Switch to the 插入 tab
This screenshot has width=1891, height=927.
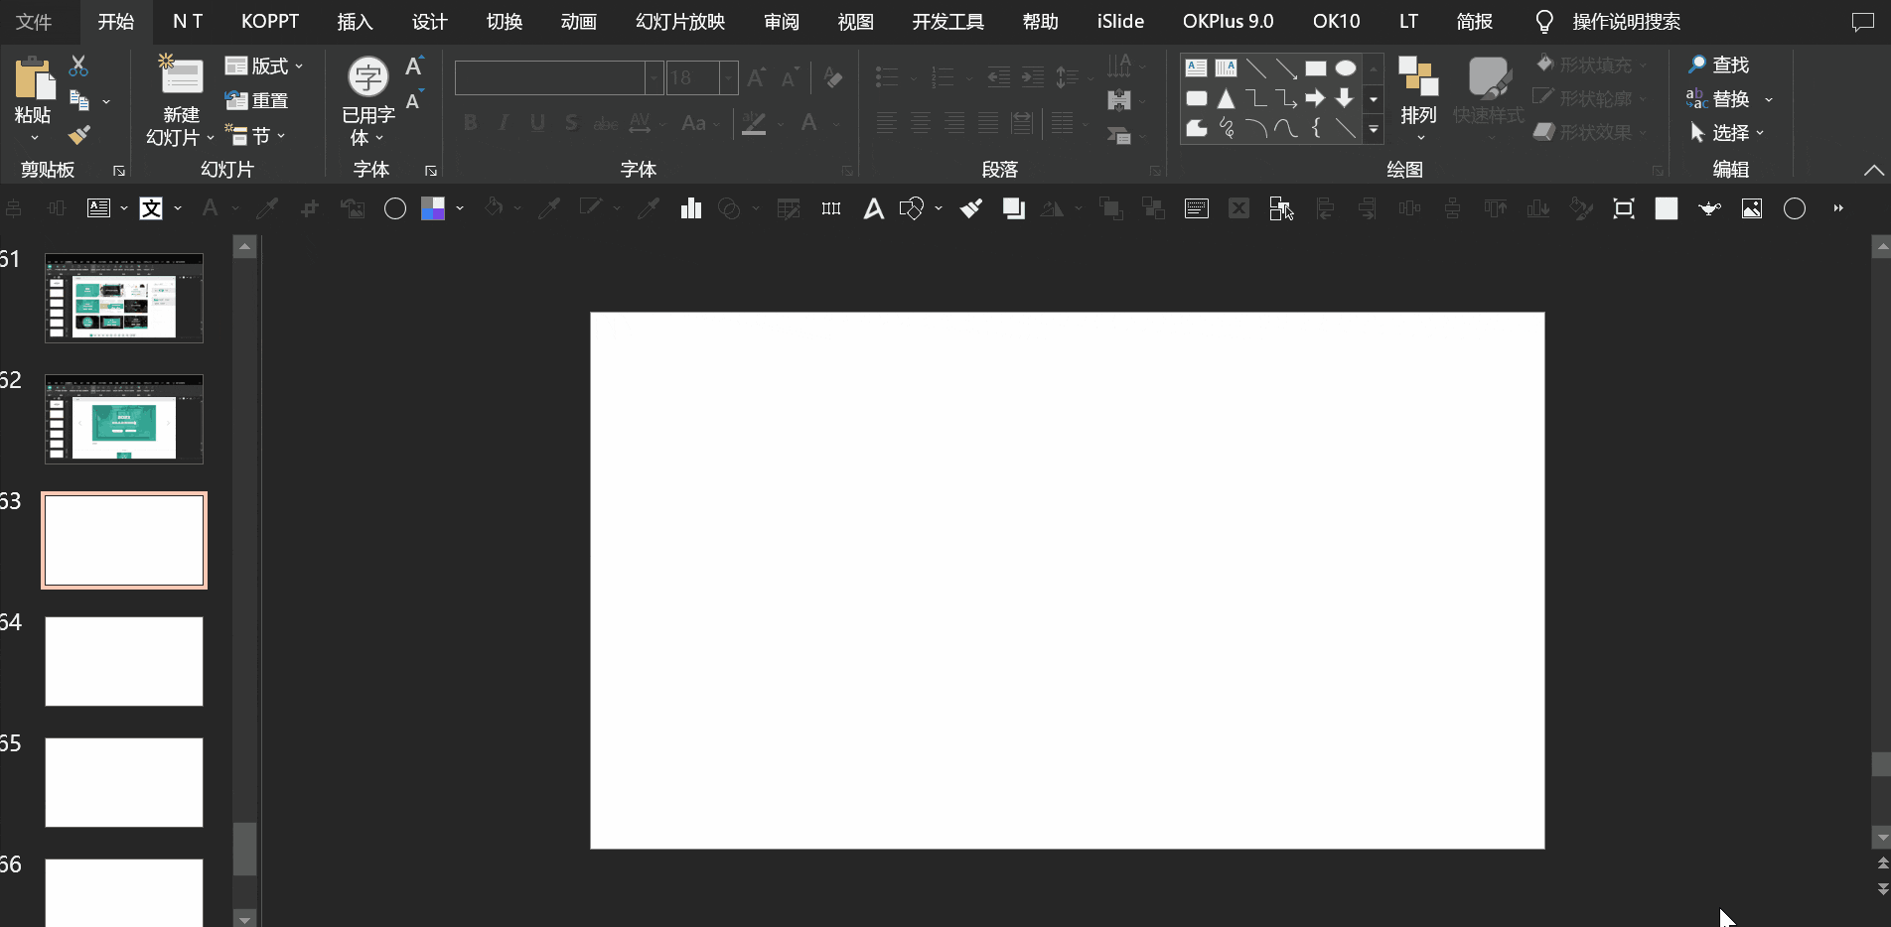355,22
